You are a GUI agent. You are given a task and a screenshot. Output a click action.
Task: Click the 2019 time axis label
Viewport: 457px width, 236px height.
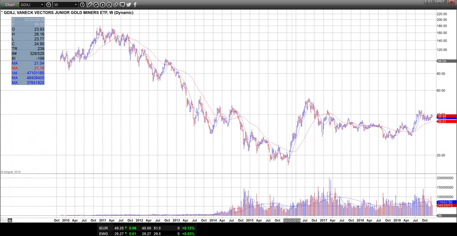[x=397, y=221]
